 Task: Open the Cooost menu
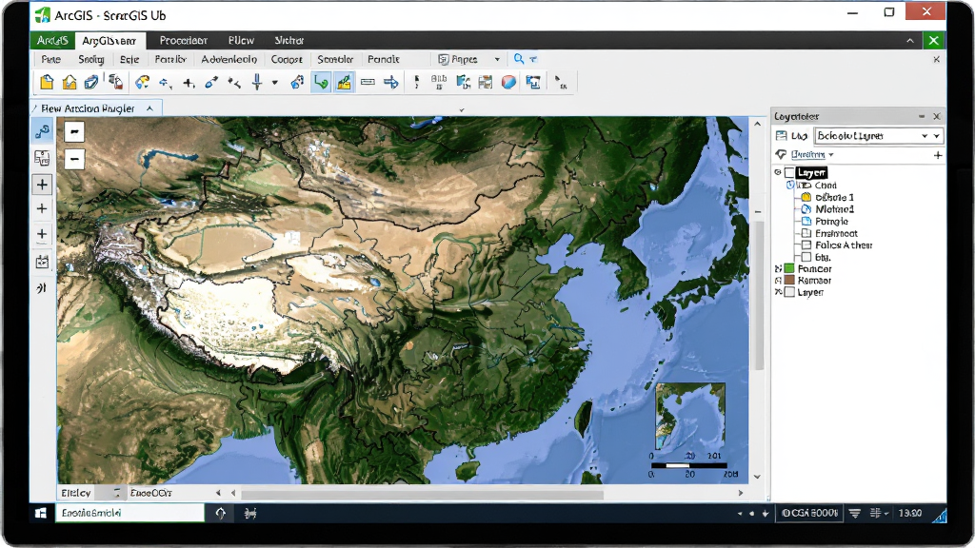287,59
